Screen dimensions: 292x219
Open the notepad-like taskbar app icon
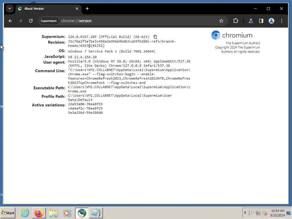coord(96,213)
